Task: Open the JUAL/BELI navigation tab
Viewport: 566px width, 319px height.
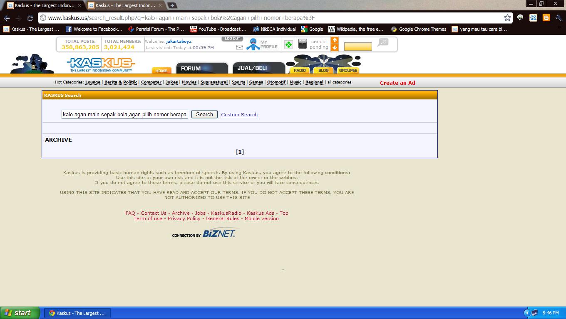Action: click(x=259, y=68)
